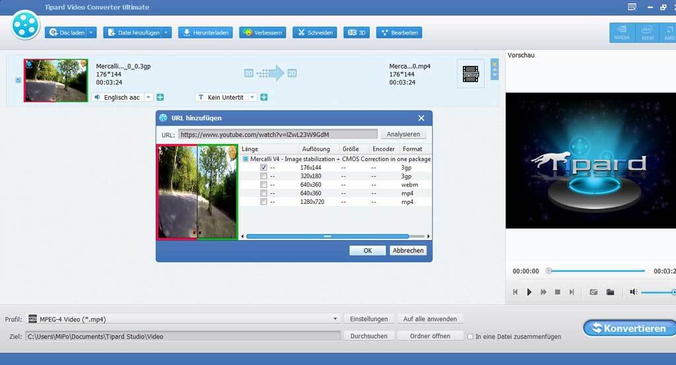Open the 3D settings tool
Screen dimensions: 676x365
pyautogui.click(x=356, y=33)
